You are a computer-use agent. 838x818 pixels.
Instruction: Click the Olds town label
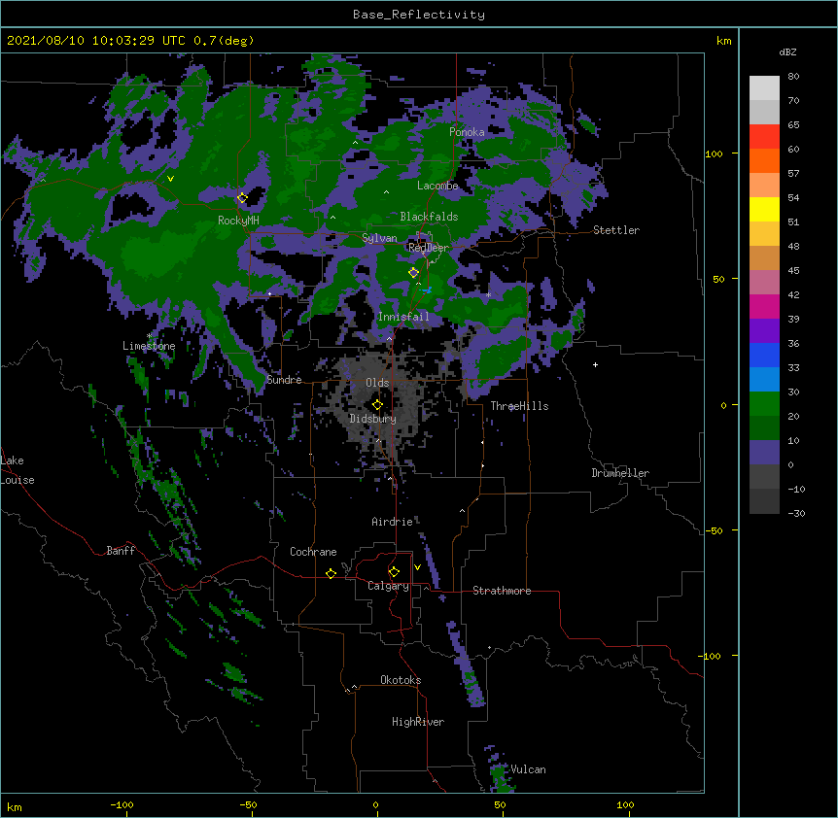click(x=377, y=383)
